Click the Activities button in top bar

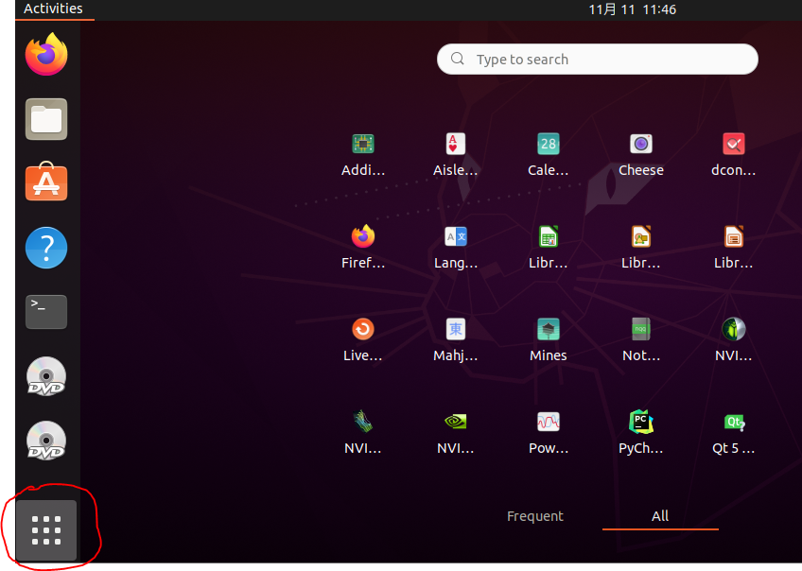click(53, 9)
